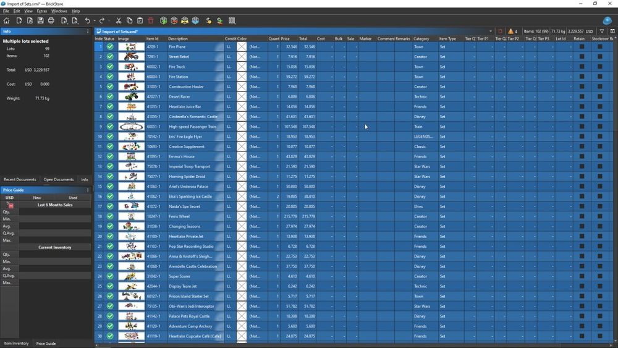Sort by the Item Id column header

[x=156, y=38]
